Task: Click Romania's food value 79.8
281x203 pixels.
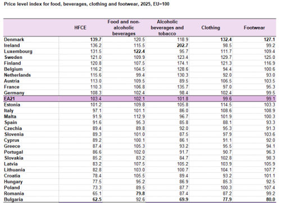Action: 140,193
